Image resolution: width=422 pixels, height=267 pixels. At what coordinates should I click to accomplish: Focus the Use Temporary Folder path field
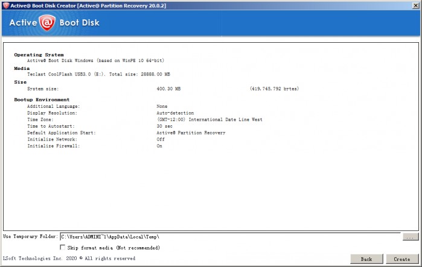231,237
